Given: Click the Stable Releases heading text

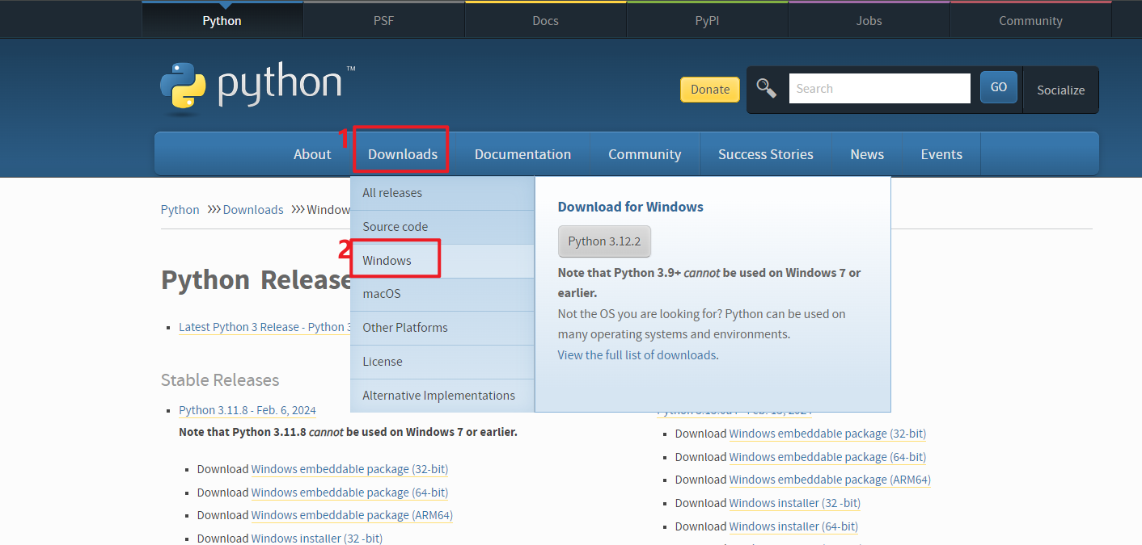Looking at the screenshot, I should (x=220, y=380).
